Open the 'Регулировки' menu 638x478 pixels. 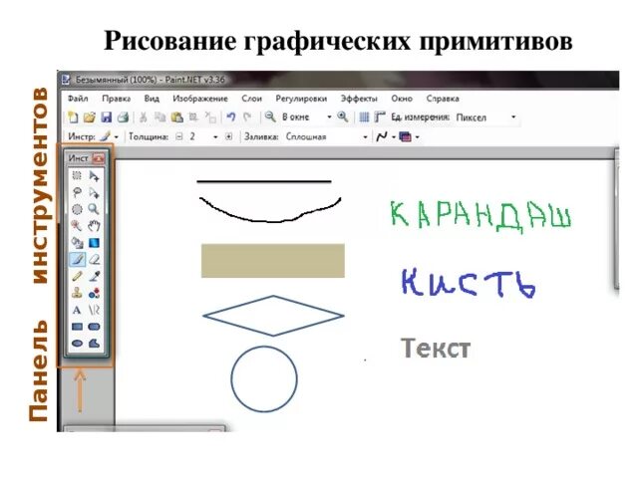[x=301, y=99]
